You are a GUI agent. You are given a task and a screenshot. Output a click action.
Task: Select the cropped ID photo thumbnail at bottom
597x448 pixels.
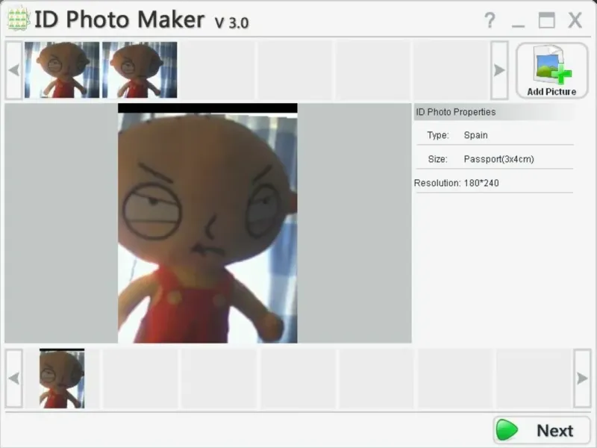[x=62, y=379]
